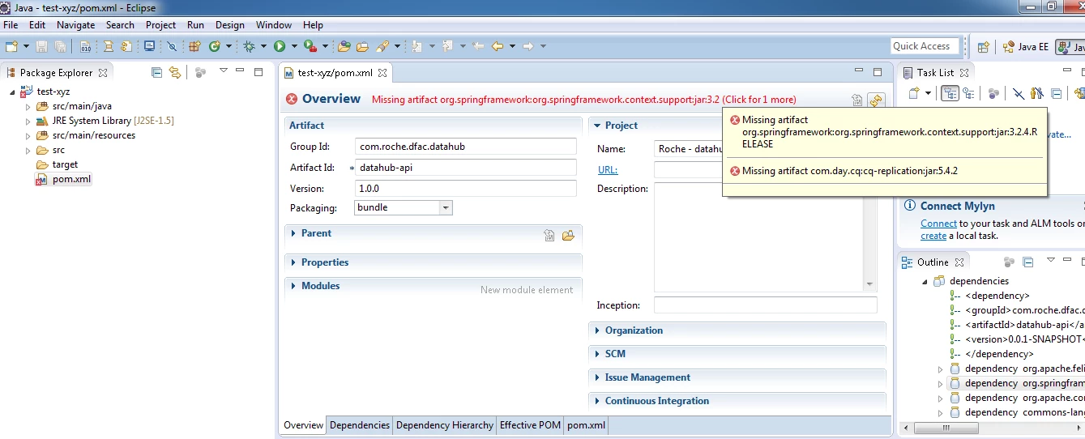1085x439 pixels.
Task: Click the Missing artifact error message link
Action: 584,100
